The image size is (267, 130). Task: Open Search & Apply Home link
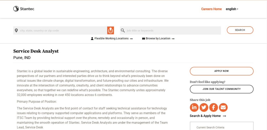click(208, 116)
